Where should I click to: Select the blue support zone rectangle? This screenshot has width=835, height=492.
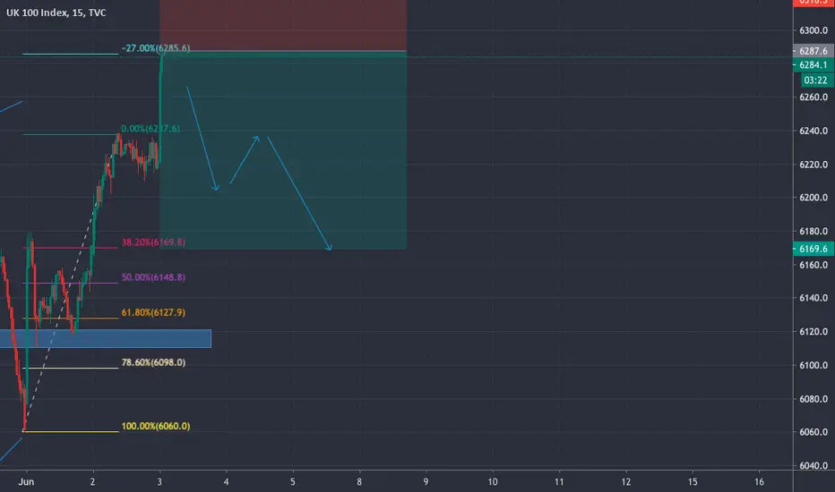click(x=106, y=338)
